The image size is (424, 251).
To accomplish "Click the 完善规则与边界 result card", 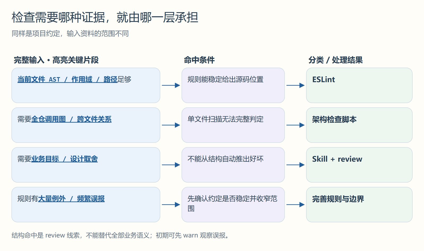I will tap(359, 205).
